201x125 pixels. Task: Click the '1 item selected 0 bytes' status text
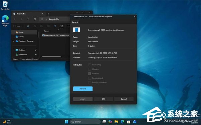pos(29,59)
